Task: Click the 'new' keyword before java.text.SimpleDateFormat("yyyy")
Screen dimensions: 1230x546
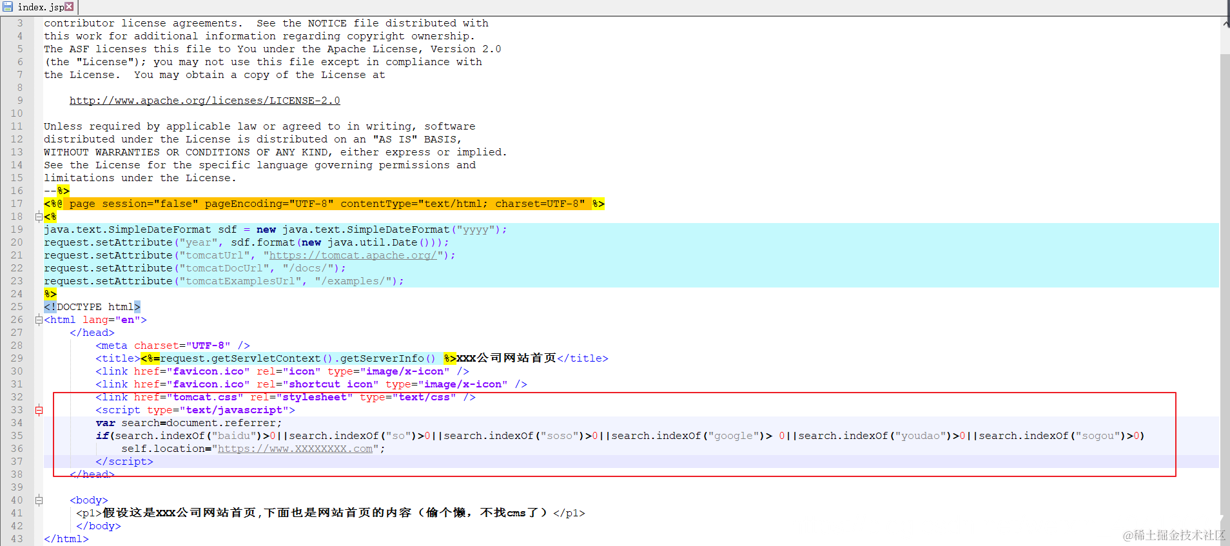Action: (x=266, y=229)
